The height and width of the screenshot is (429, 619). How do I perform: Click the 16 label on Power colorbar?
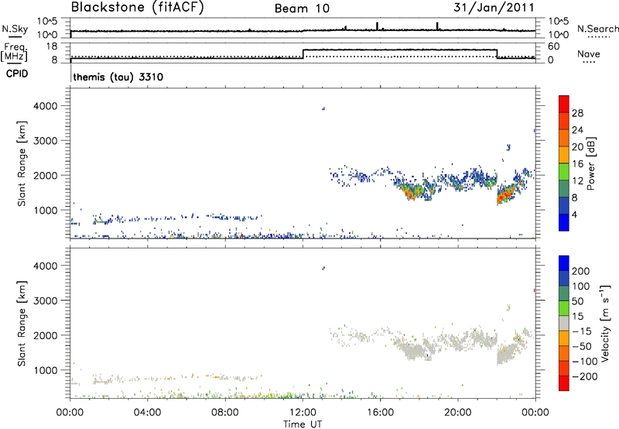[x=577, y=164]
